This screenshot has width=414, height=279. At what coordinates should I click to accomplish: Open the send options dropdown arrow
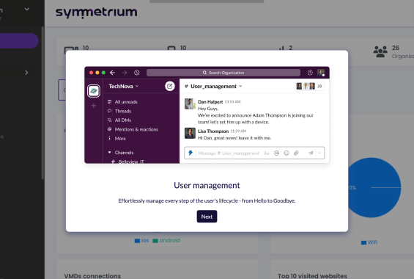click(319, 153)
